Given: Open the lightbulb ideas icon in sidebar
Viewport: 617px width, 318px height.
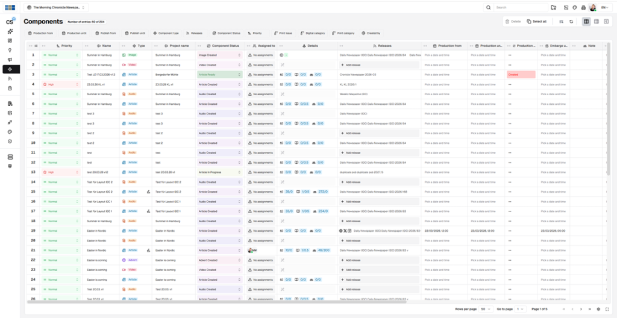Looking at the screenshot, I should (10, 50).
